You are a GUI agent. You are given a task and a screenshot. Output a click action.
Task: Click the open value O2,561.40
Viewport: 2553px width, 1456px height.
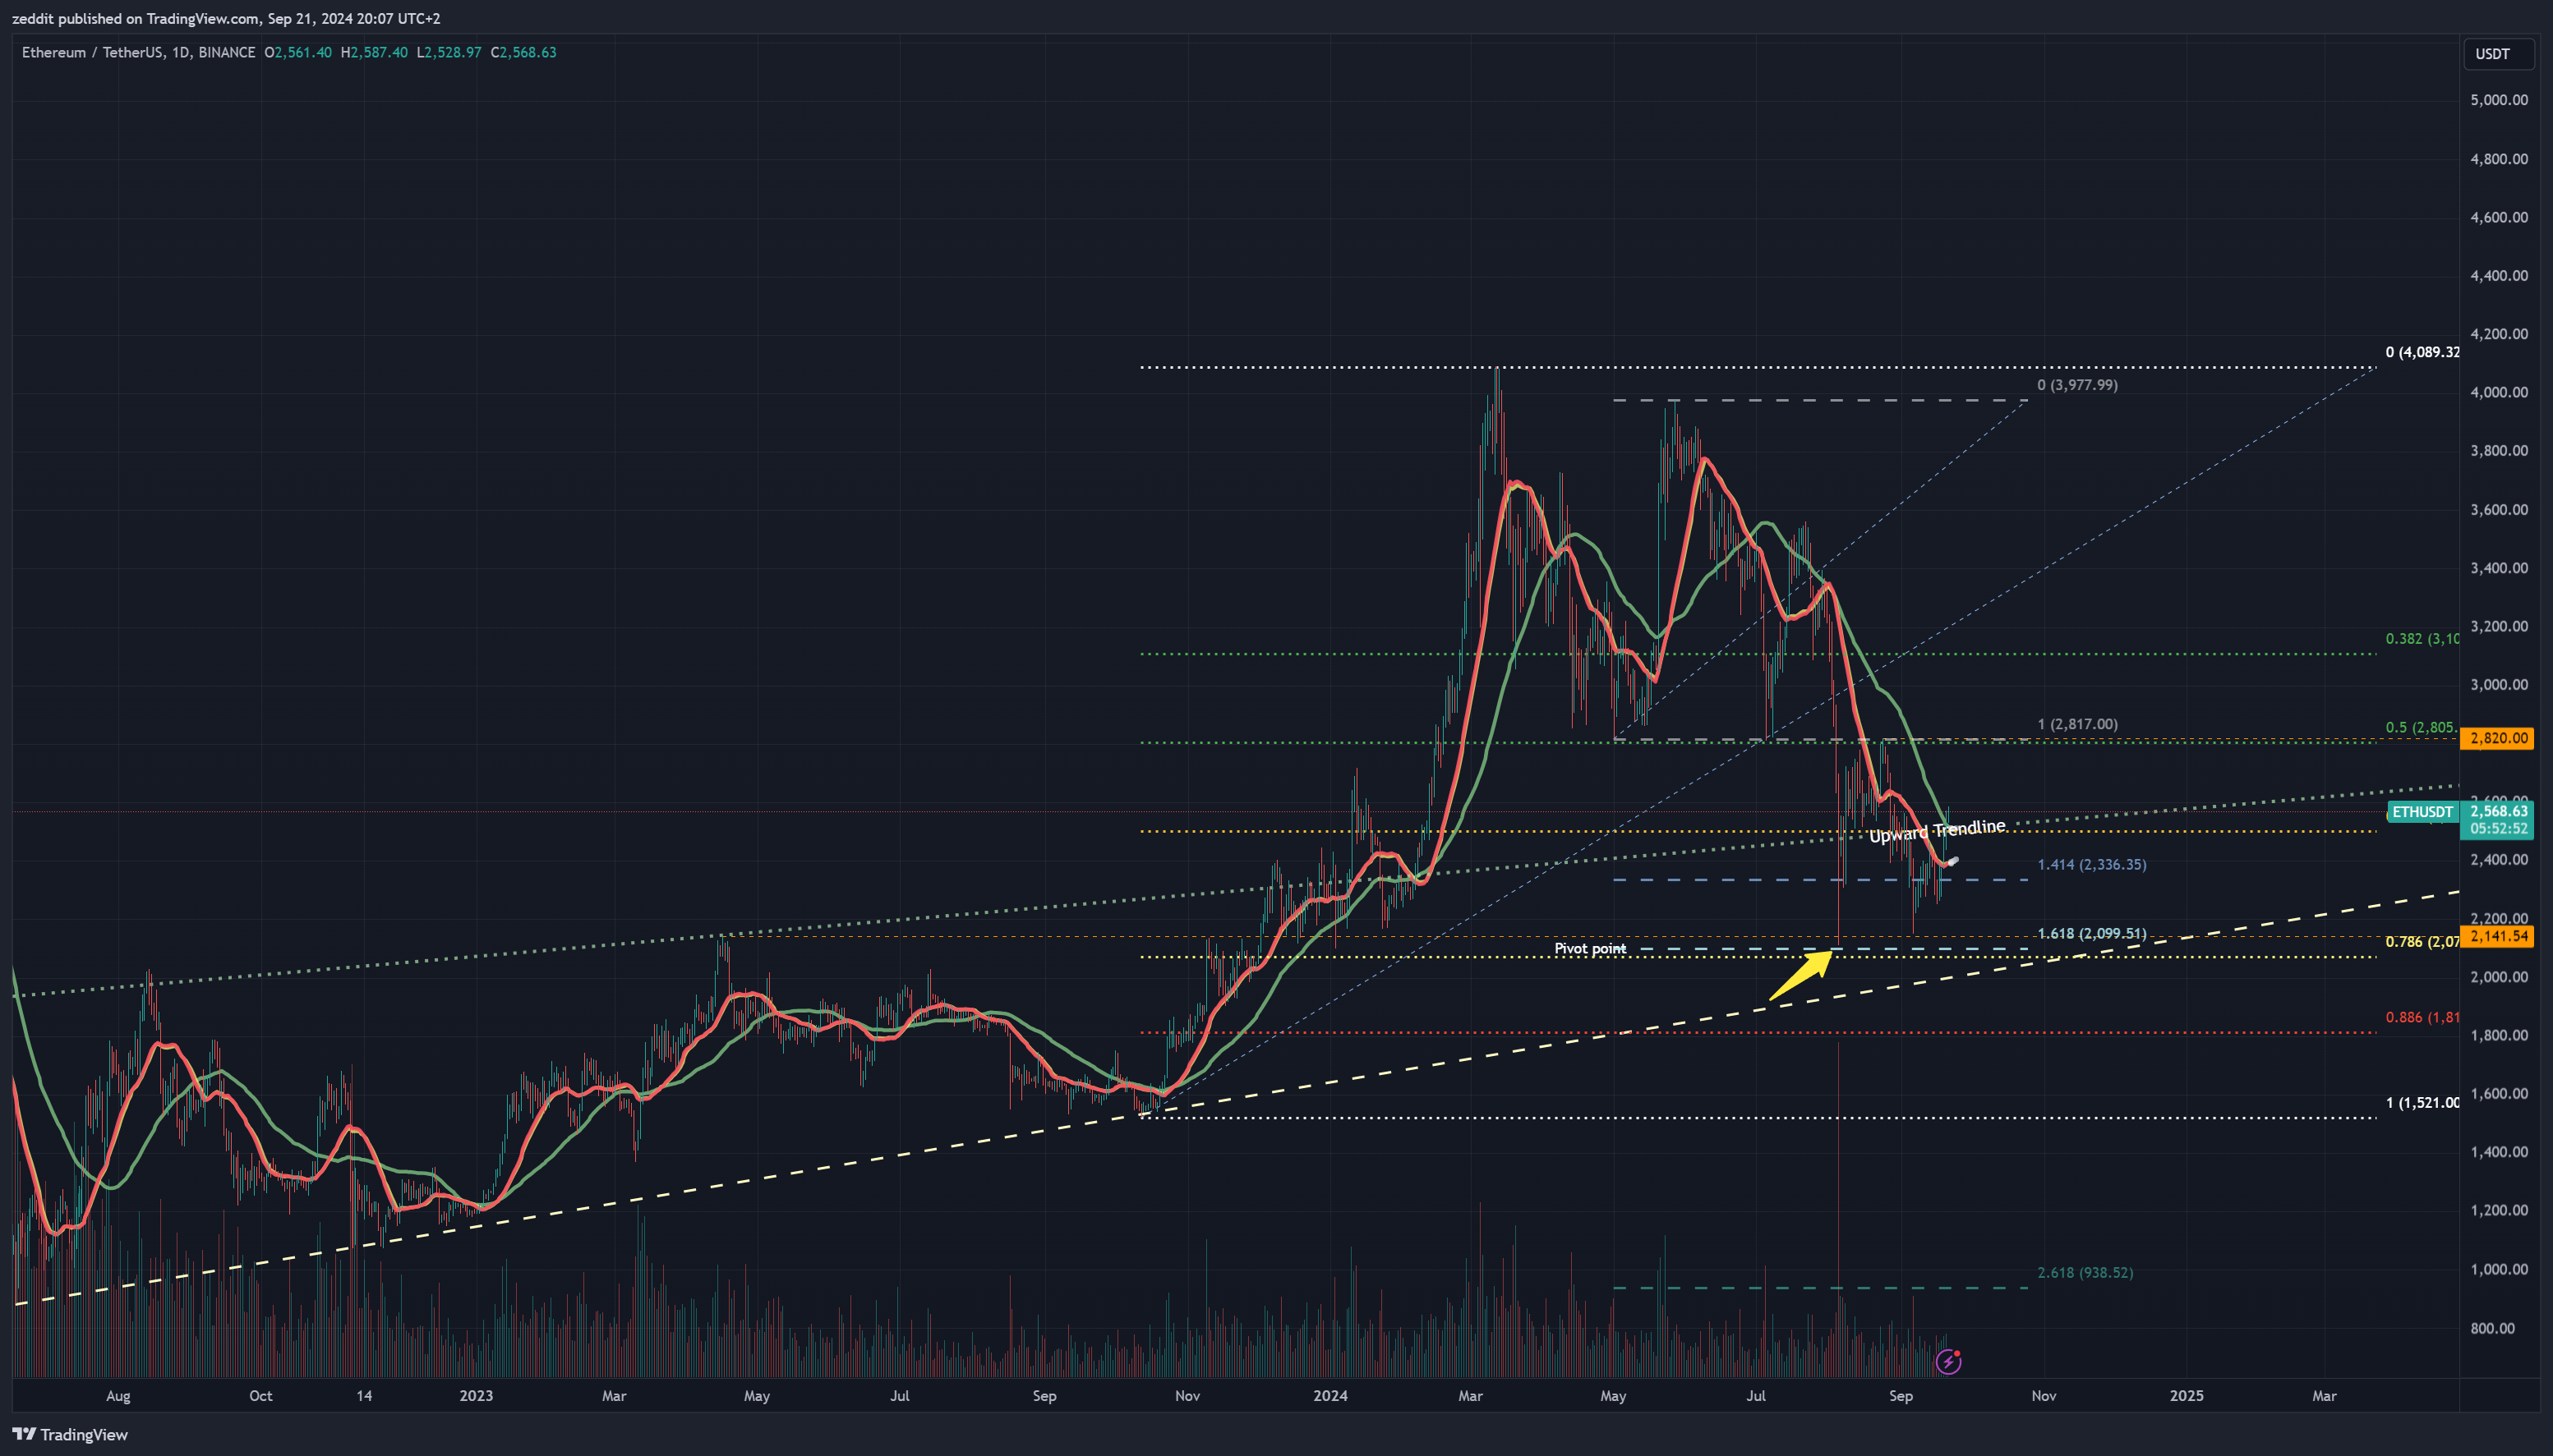(298, 52)
